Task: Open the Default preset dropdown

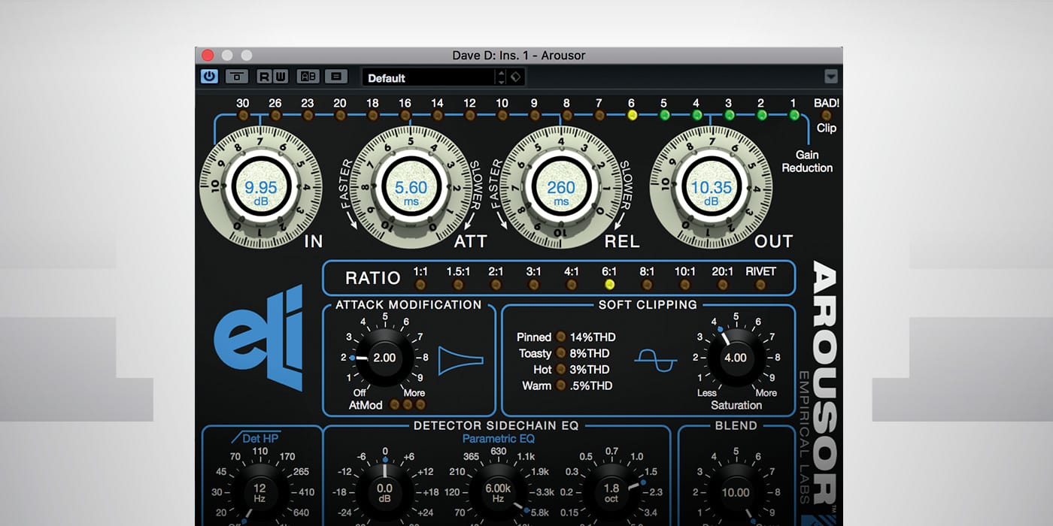Action: click(x=427, y=77)
